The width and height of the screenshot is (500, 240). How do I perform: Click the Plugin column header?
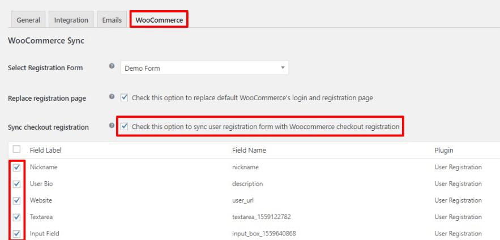coord(444,150)
